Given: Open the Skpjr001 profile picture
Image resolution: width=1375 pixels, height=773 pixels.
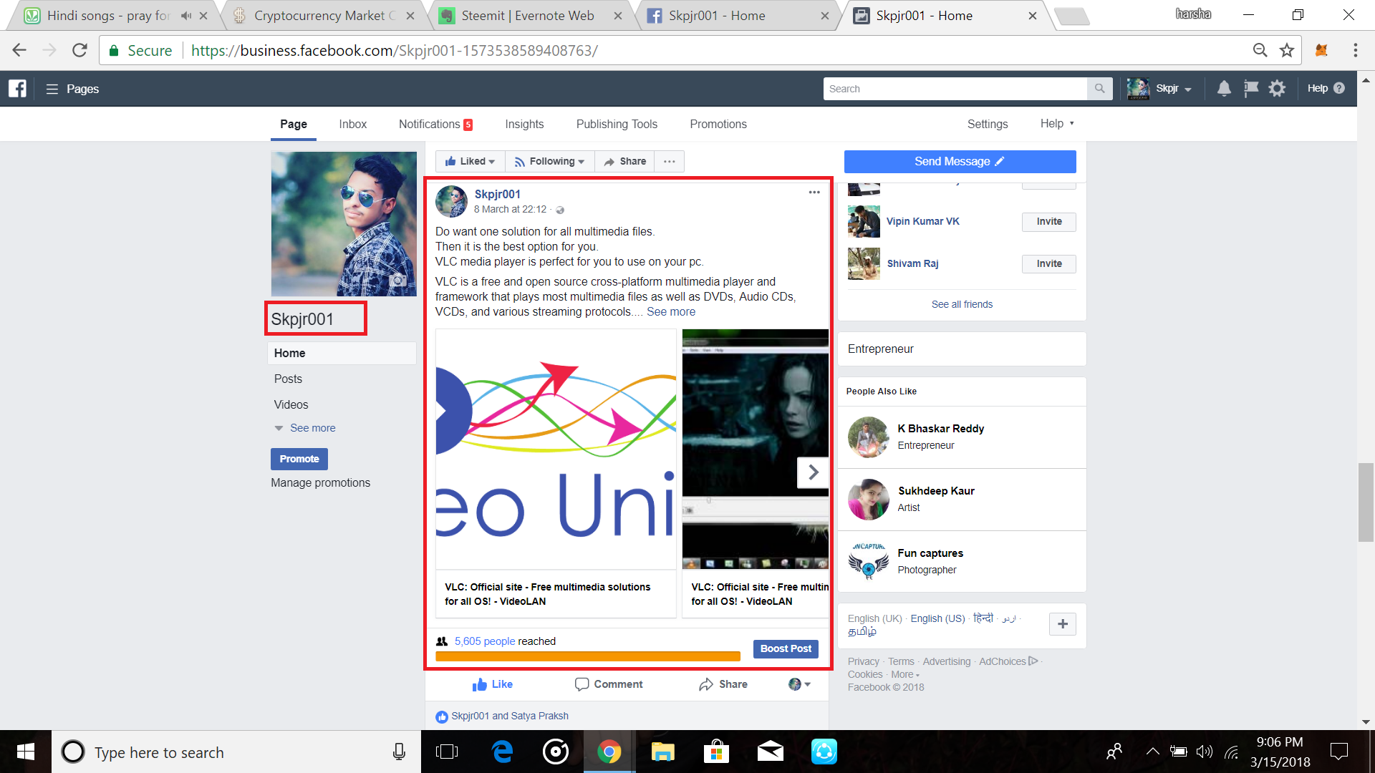Looking at the screenshot, I should (x=344, y=224).
